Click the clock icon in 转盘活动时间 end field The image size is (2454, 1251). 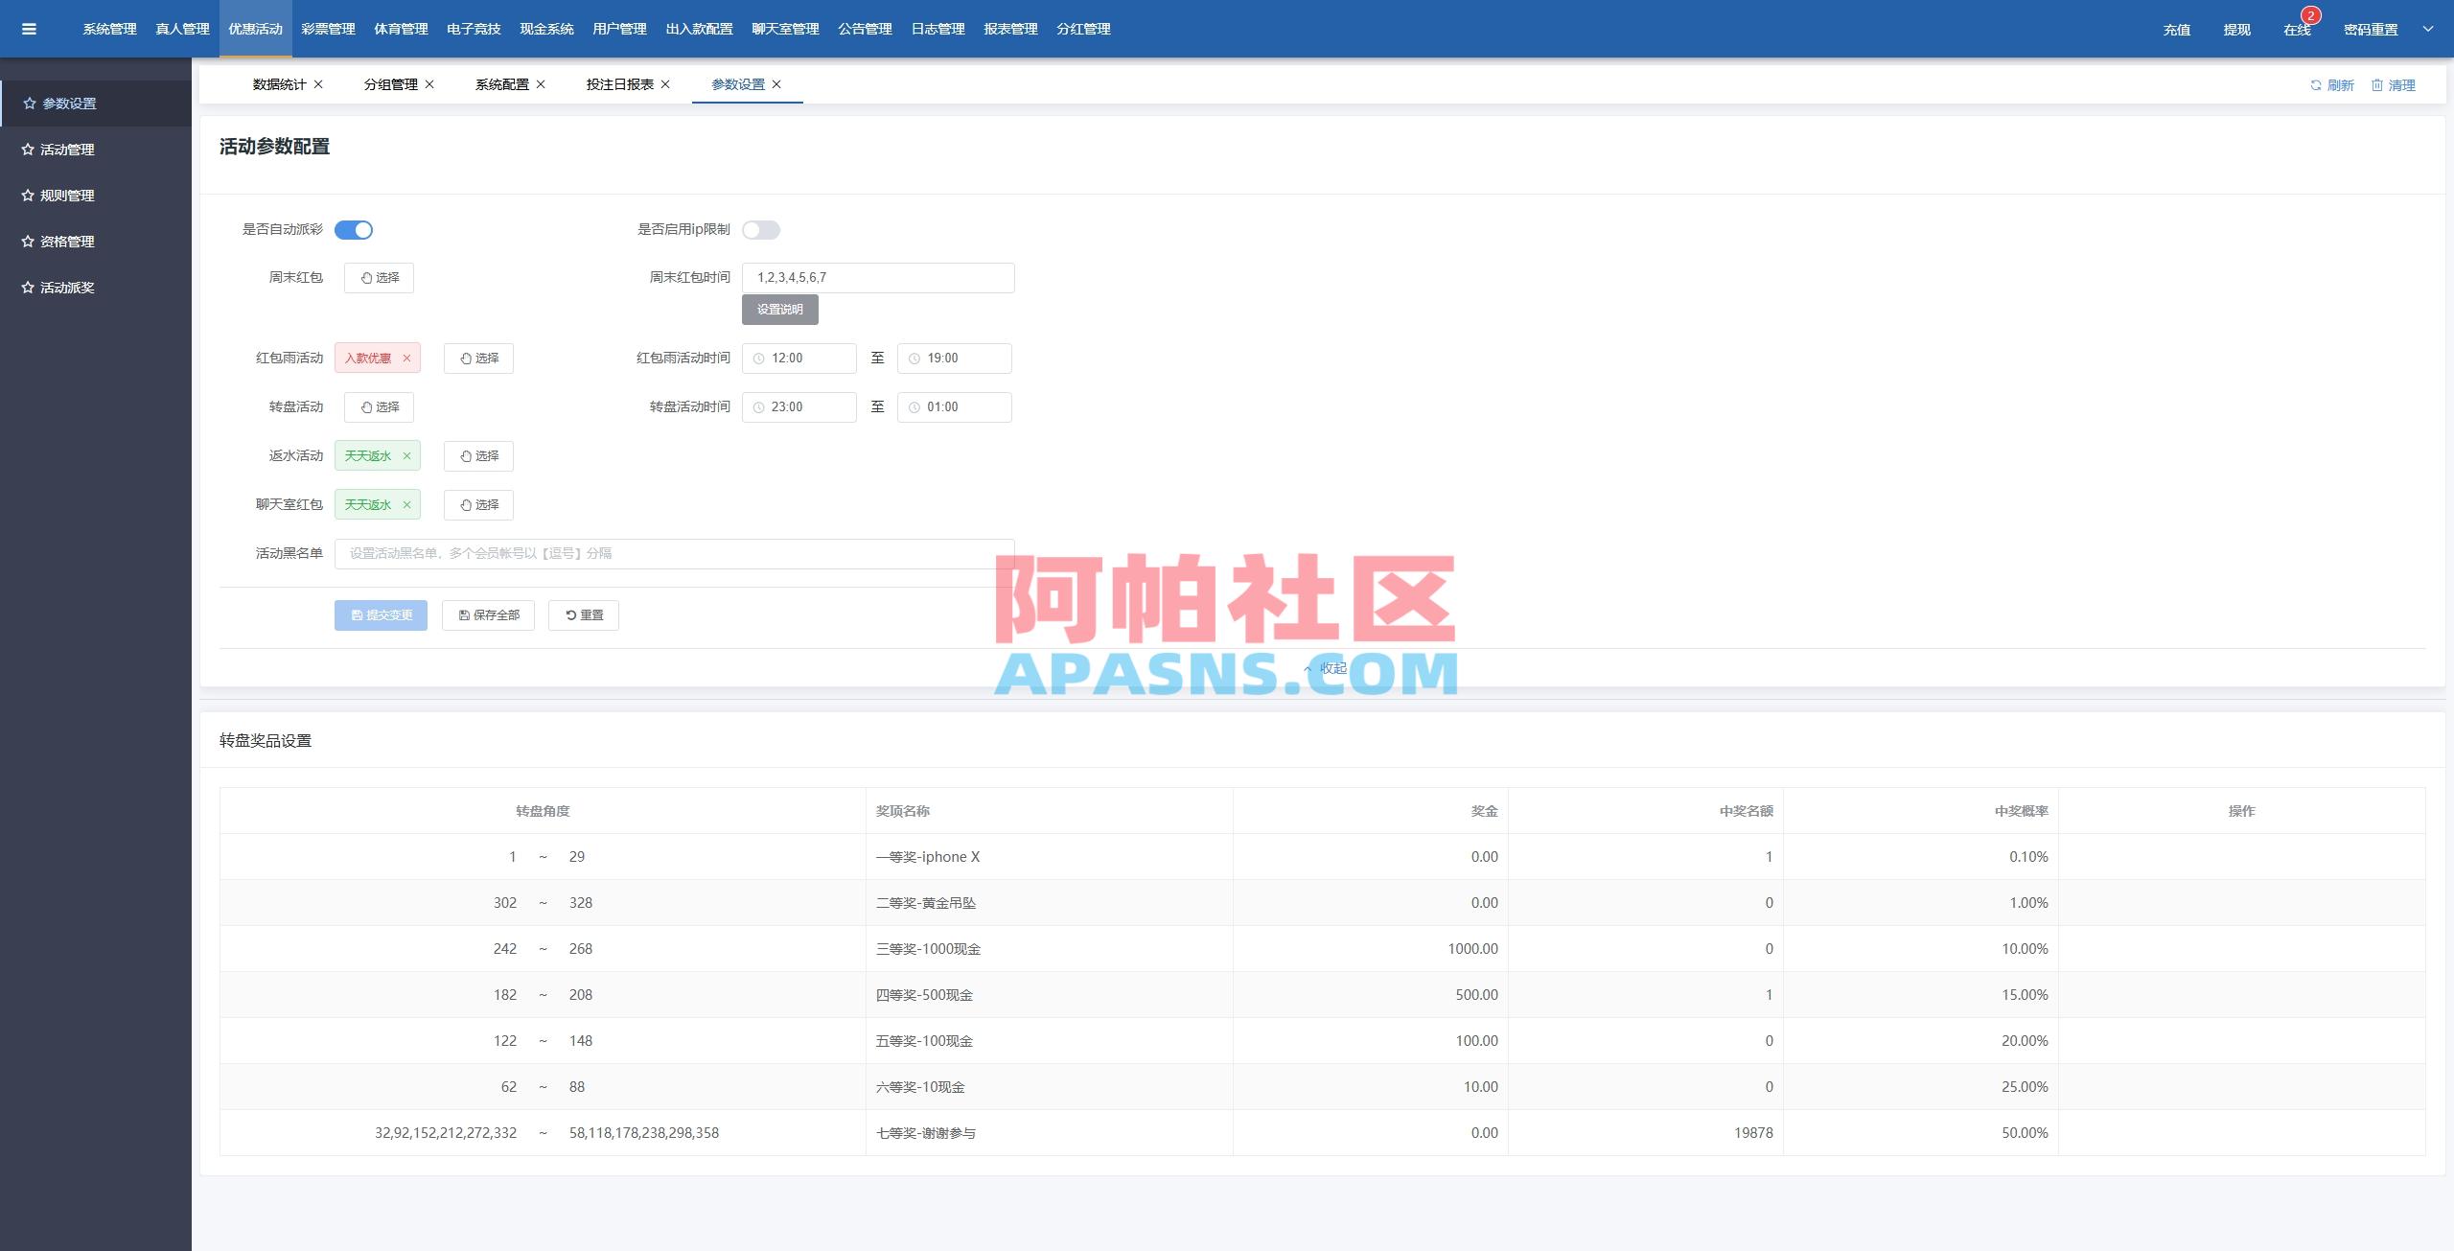913,406
